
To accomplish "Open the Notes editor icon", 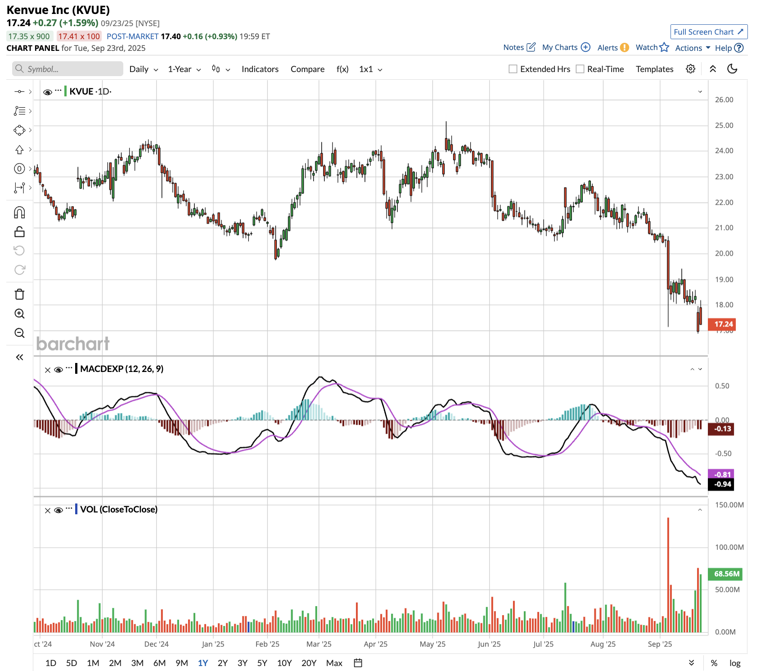I will [531, 47].
